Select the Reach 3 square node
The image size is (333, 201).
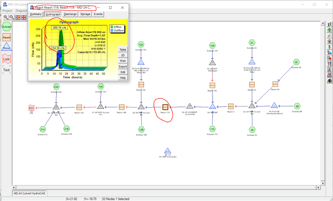[x=231, y=106]
